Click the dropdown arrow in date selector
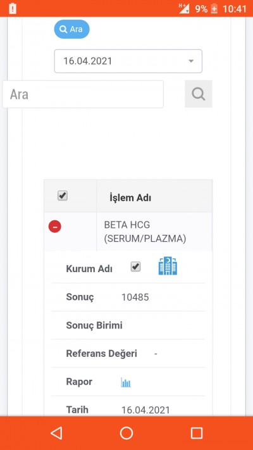 (x=191, y=61)
